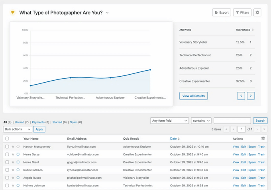Mark Nerea Garza entry as read circle
The height and width of the screenshot is (190, 271).
click(x=18, y=154)
